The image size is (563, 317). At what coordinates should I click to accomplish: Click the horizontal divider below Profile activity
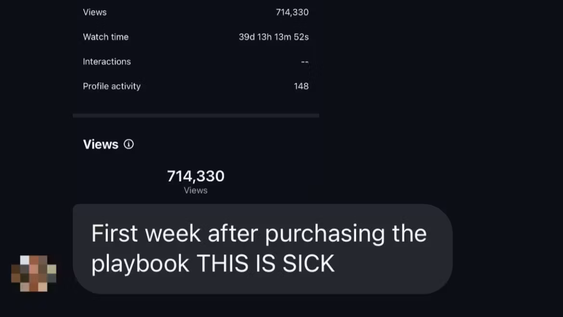195,116
